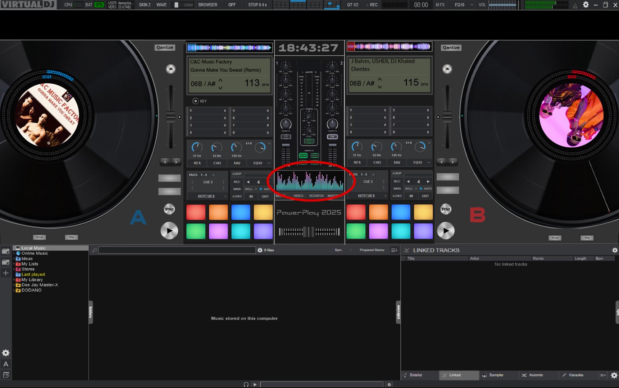The width and height of the screenshot is (619, 388).
Task: Lower key with down arrow on deck B
Action: pyautogui.click(x=380, y=87)
